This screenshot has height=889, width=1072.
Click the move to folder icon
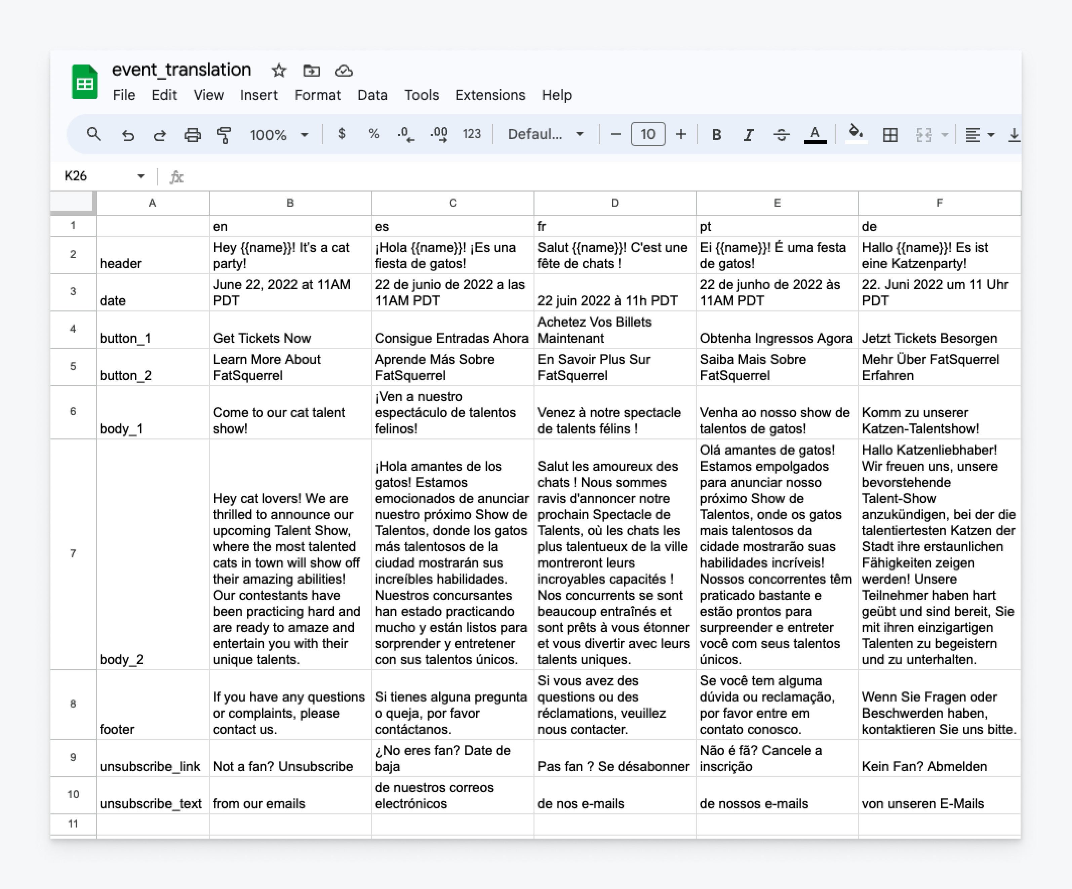click(x=311, y=71)
